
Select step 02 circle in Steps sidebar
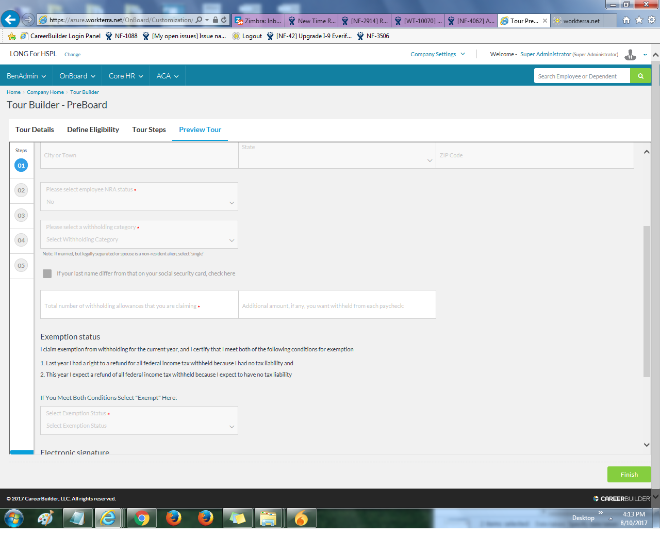click(21, 190)
